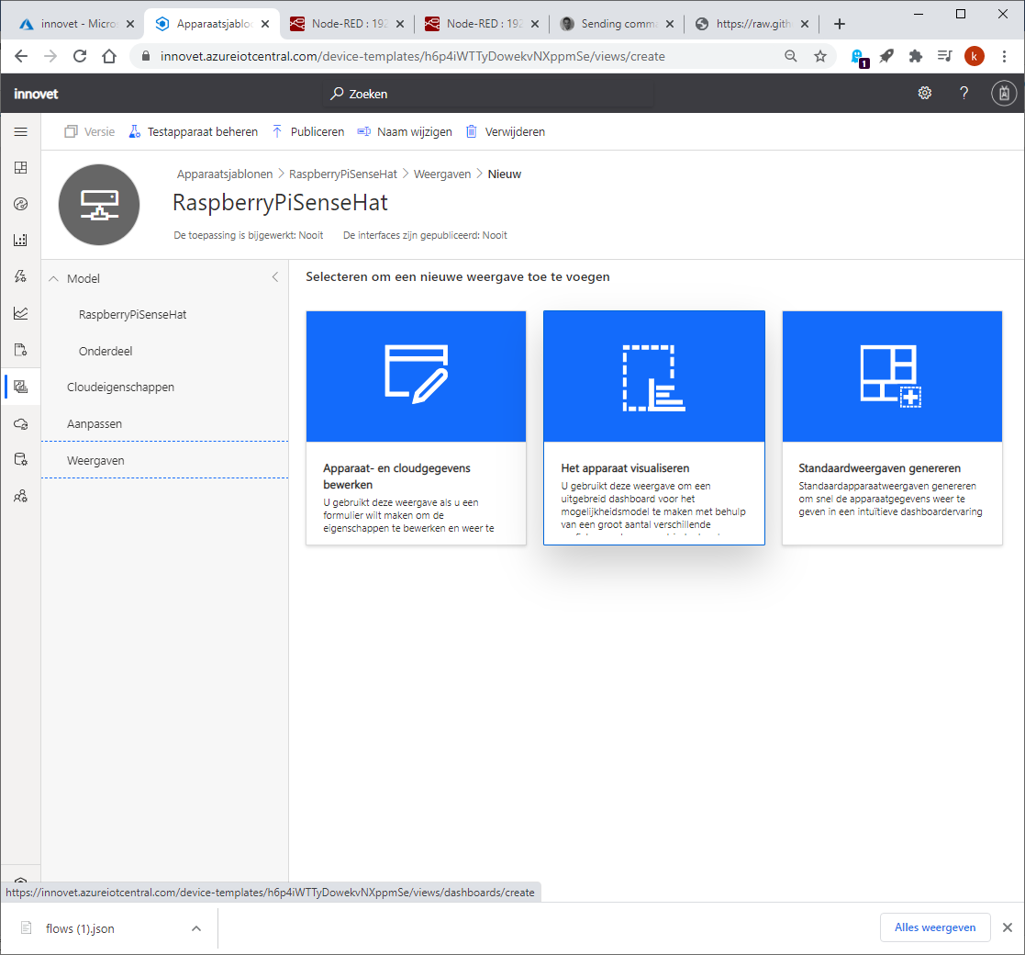
Task: Click the innovet application title
Action: tap(36, 94)
